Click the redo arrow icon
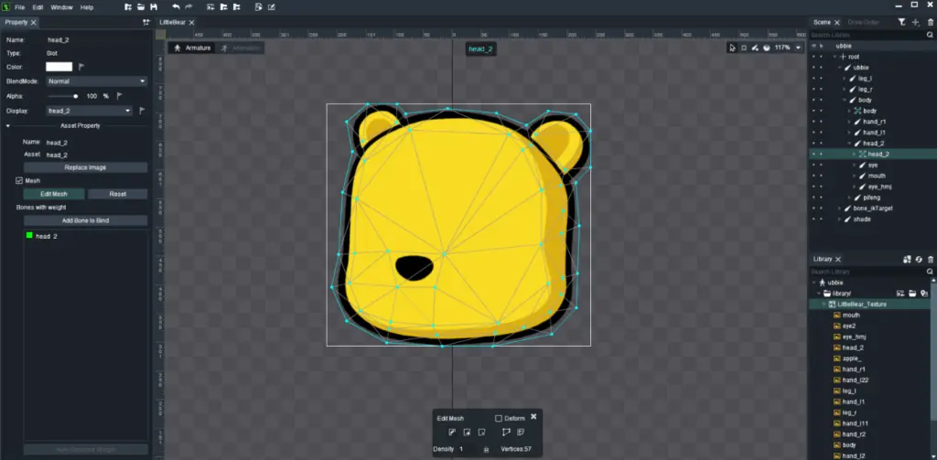This screenshot has width=937, height=460. [x=188, y=7]
